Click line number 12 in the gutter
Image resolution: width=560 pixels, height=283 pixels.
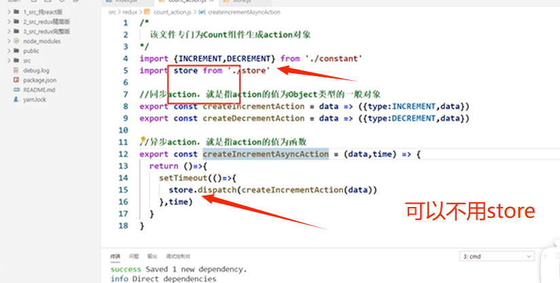[123, 154]
